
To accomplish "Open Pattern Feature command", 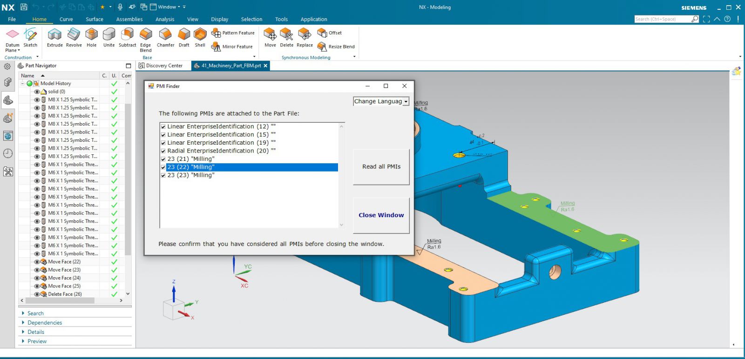I will pos(233,33).
